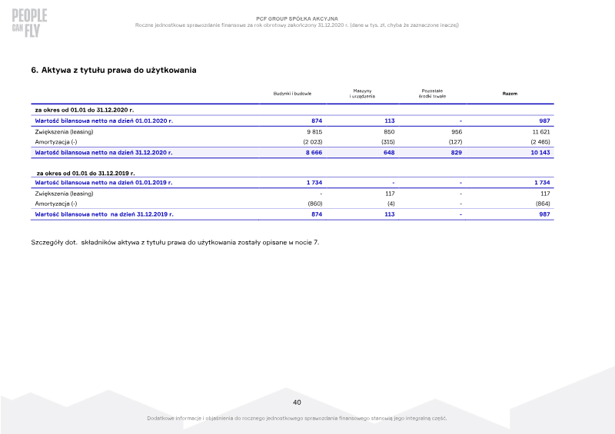Select the za okres od 01.01 do 31.12.2019 r. label
The height and width of the screenshot is (434, 615).
pyautogui.click(x=85, y=174)
